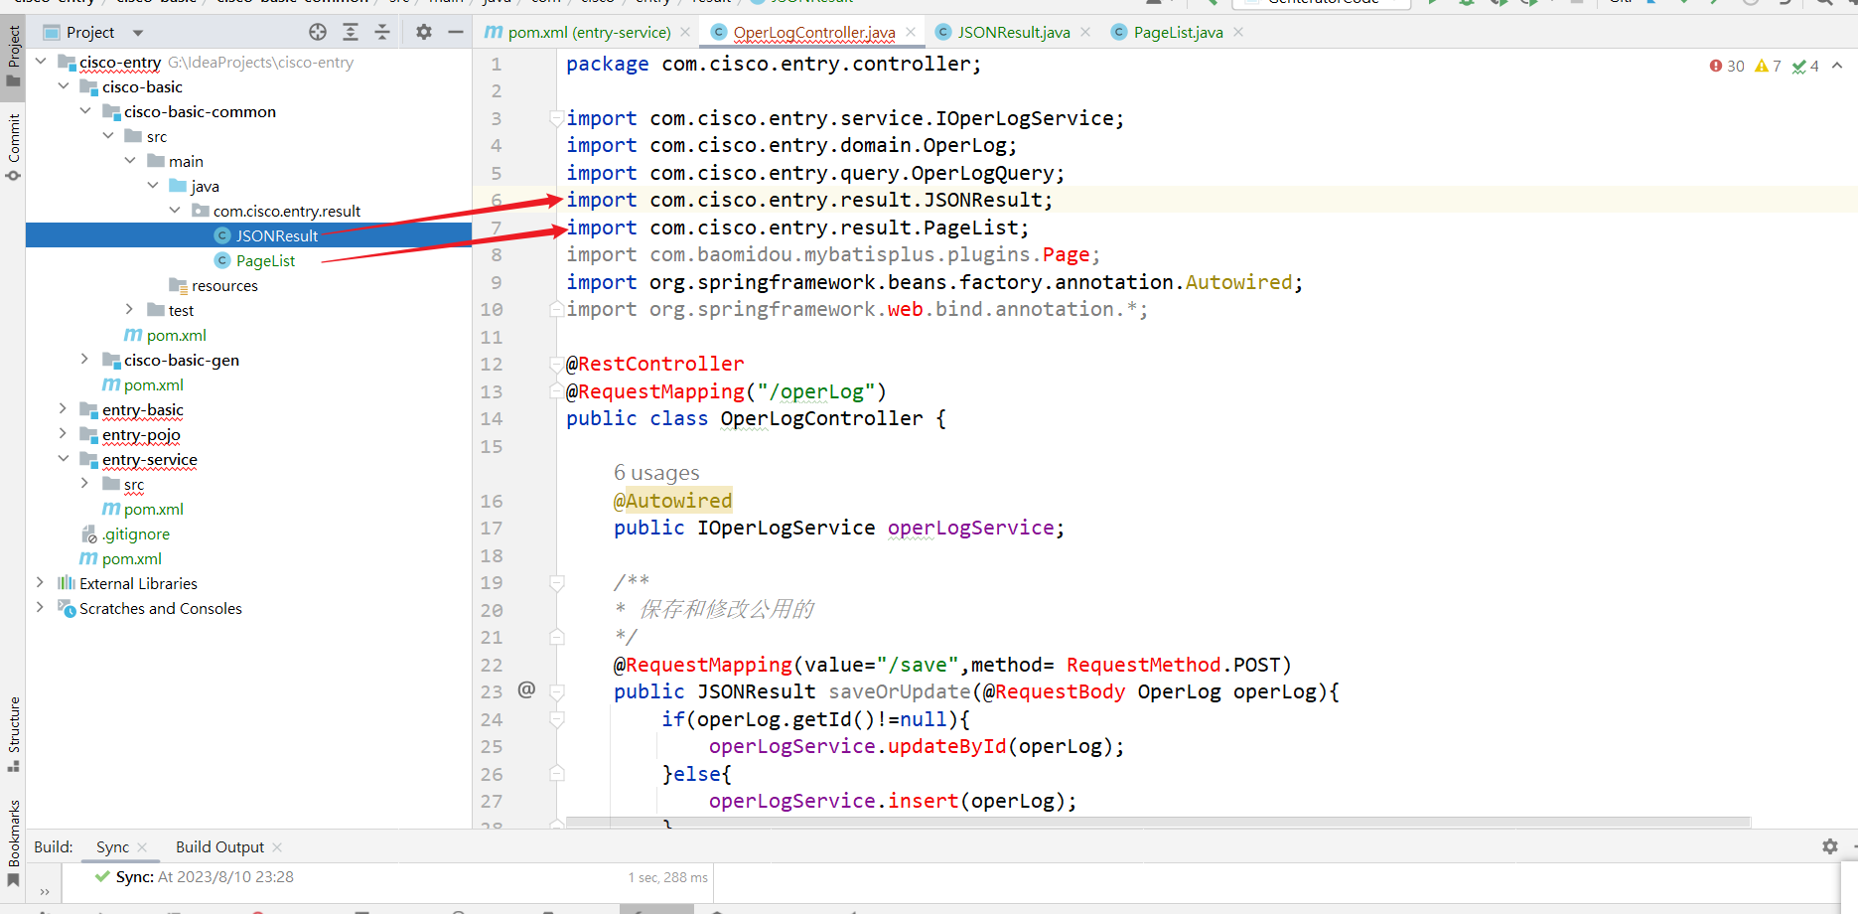Expand Scratches and Consoles node
Viewport: 1858px width, 914px height.
pos(41,608)
